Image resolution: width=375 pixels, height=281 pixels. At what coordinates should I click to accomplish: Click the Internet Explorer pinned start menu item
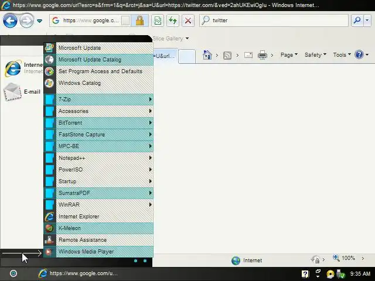(23, 68)
